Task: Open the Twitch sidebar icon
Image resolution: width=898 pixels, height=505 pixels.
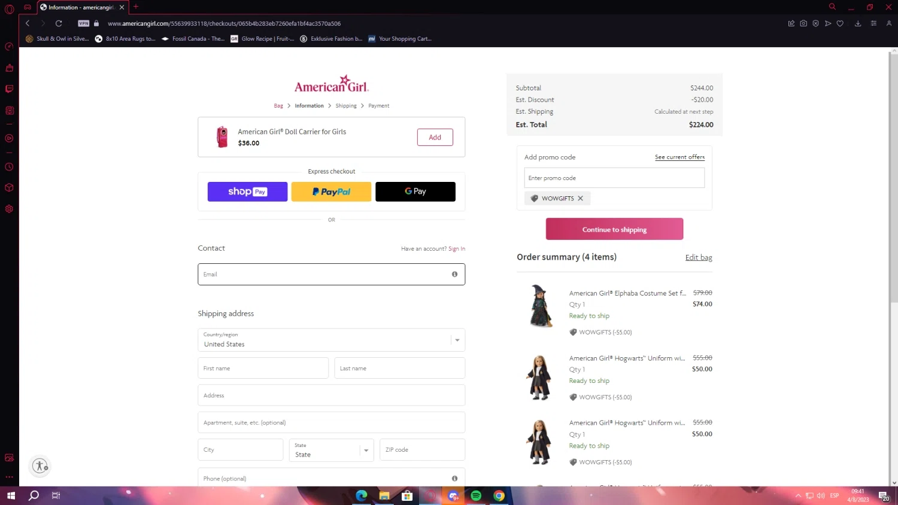Action: (9, 89)
